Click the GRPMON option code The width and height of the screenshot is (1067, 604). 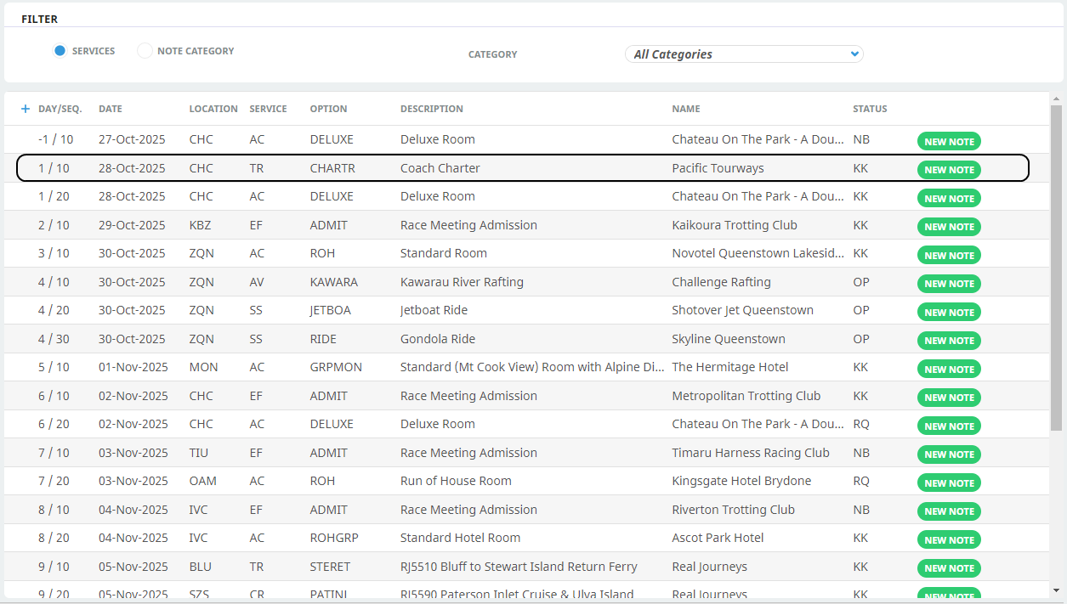point(336,367)
